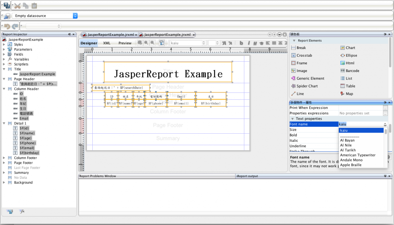This screenshot has width=394, height=225.
Task: Expand the Parameters node in Report Inspector
Action: click(x=4, y=49)
